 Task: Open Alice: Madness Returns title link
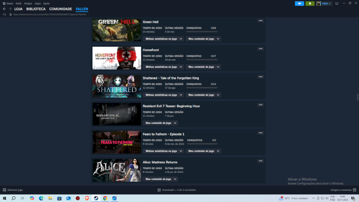click(x=160, y=162)
